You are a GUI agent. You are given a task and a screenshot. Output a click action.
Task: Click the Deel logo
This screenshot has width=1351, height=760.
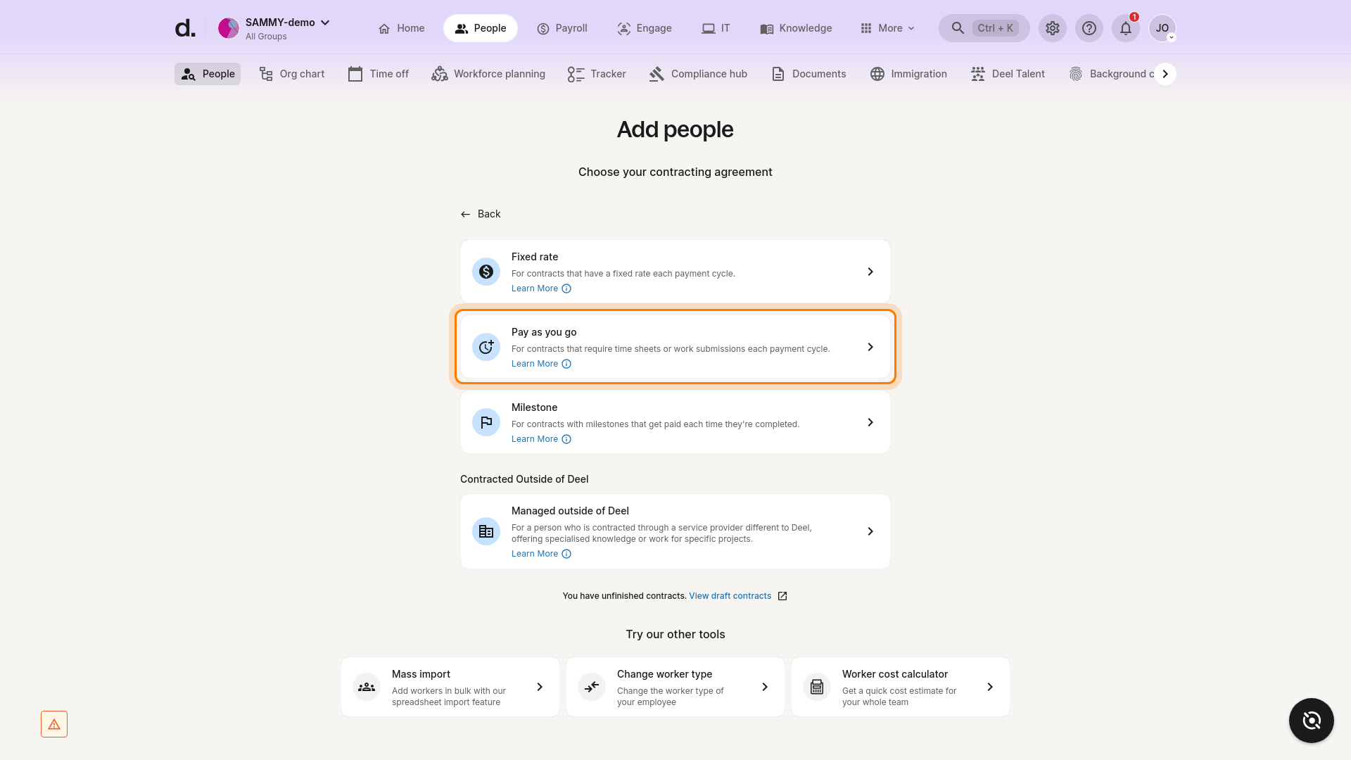coord(185,28)
